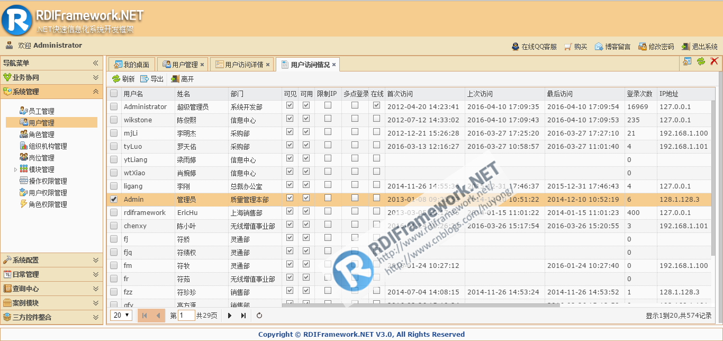Collapse the navigation menu (导航菜单) panel

point(96,63)
